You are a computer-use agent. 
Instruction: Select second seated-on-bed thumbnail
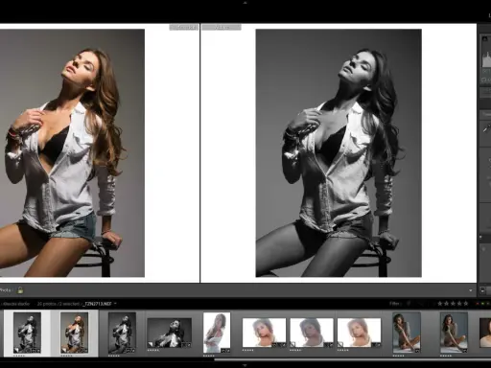click(x=454, y=333)
